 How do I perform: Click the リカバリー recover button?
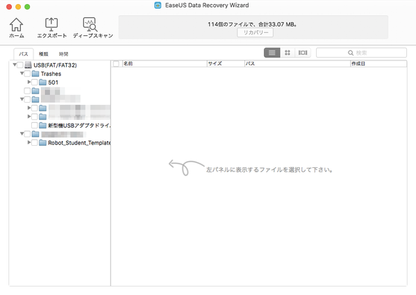255,33
